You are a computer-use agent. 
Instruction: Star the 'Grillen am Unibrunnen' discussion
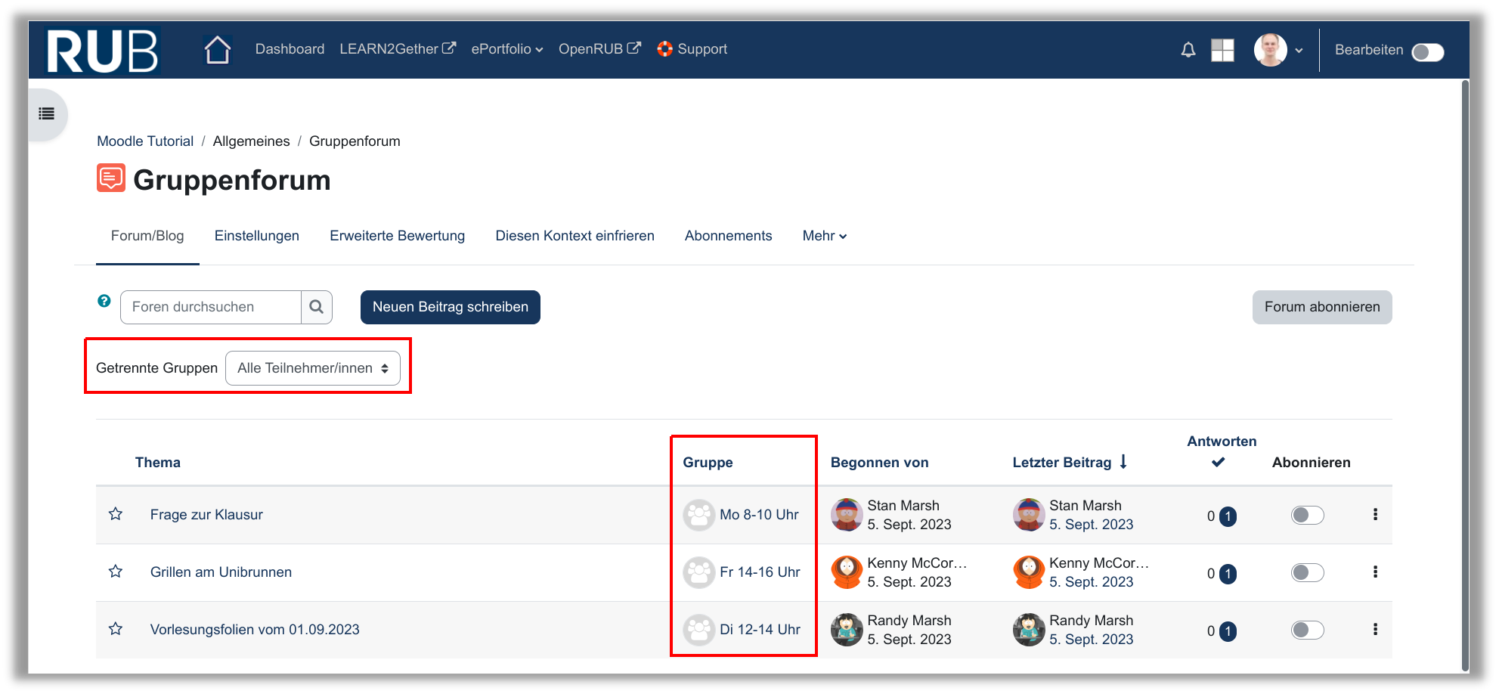coord(116,572)
